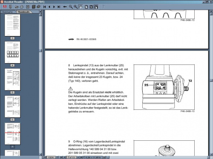Open the zoom percentage dropdown in status bar
Viewport: 213px width, 159px height.
pyautogui.click(x=57, y=157)
